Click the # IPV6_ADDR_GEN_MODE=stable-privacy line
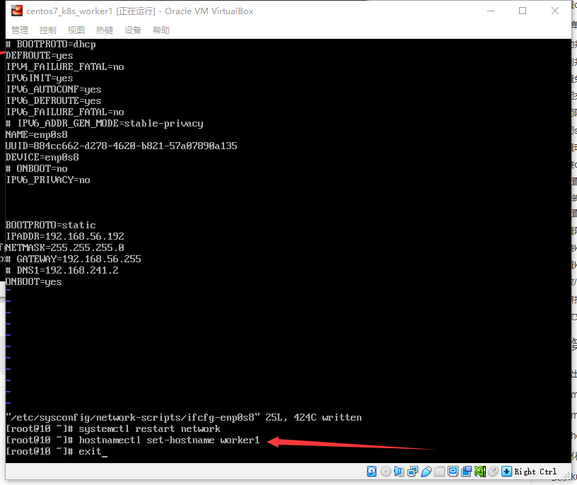This screenshot has height=485, width=577. click(105, 123)
